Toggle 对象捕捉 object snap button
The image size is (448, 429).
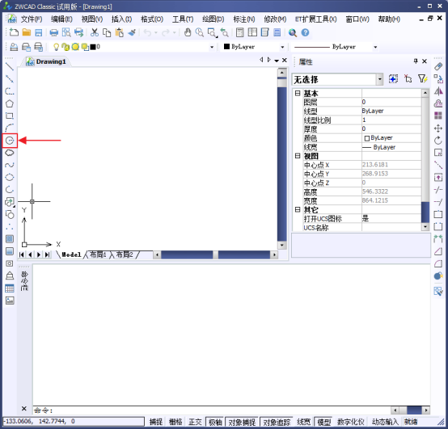pos(242,422)
